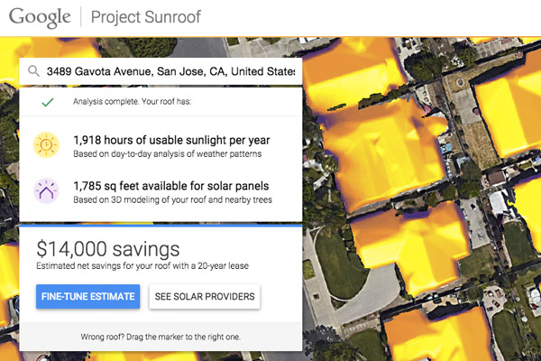Select '1,918 hours of usable sunlight per year' text
This screenshot has height=361, width=541.
pos(171,140)
